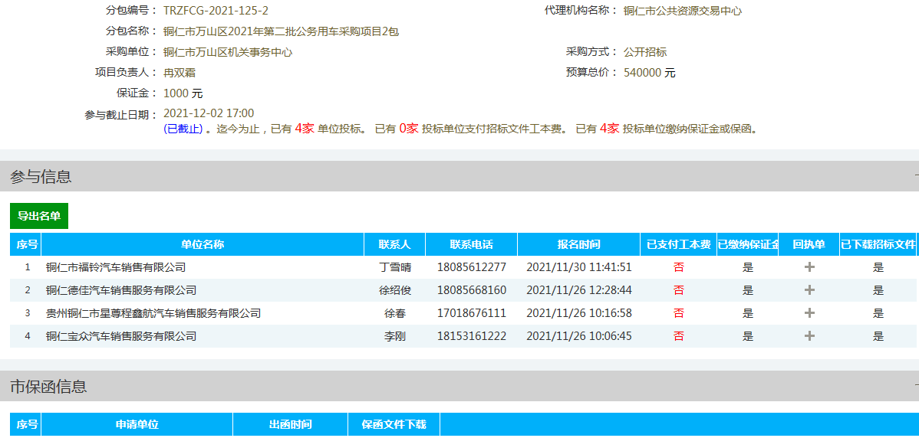Click the 已下载招标文件 column header
The width and height of the screenshot is (919, 438).
tap(878, 244)
